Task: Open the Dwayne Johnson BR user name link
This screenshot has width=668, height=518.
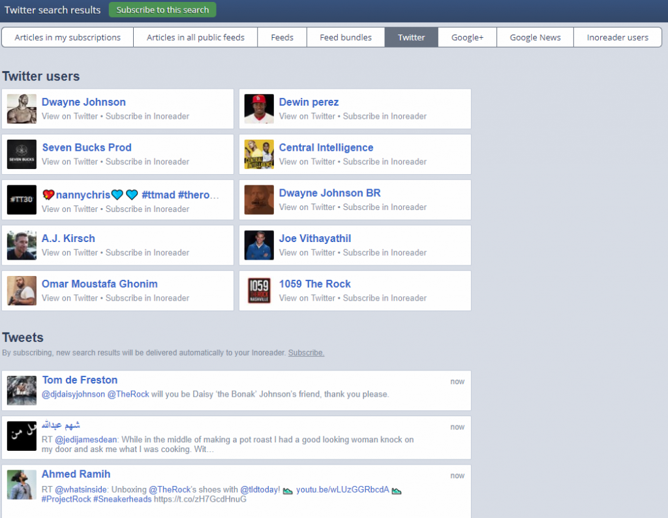Action: tap(329, 193)
